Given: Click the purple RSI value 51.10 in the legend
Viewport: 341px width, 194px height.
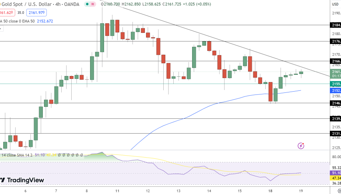Looking at the screenshot, I should (x=40, y=155).
